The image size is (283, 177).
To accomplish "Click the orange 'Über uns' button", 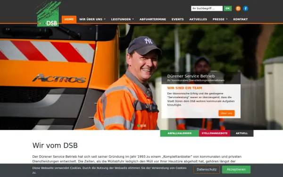I will coord(226,113).
